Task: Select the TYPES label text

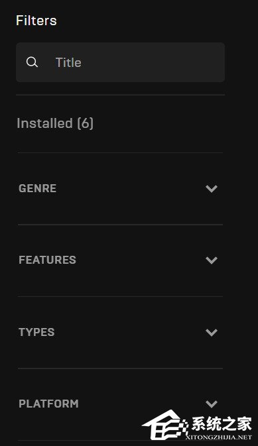Action: (36, 332)
